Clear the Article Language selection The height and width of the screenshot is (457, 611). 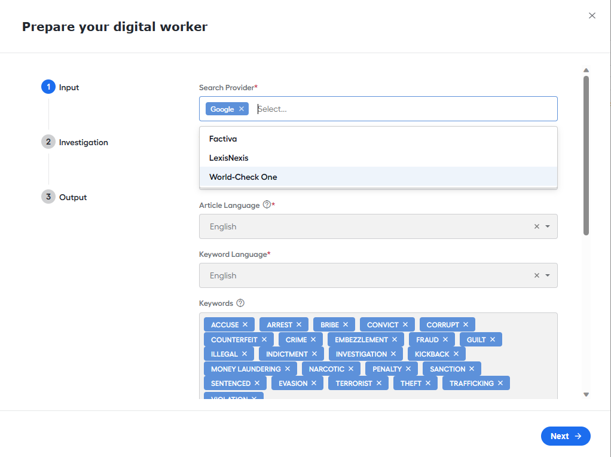(x=536, y=226)
